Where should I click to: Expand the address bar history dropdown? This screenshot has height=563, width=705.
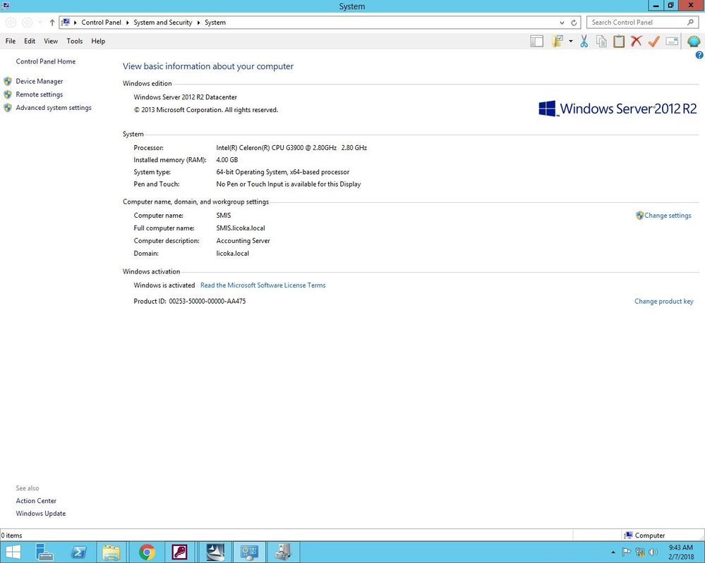coord(562,23)
